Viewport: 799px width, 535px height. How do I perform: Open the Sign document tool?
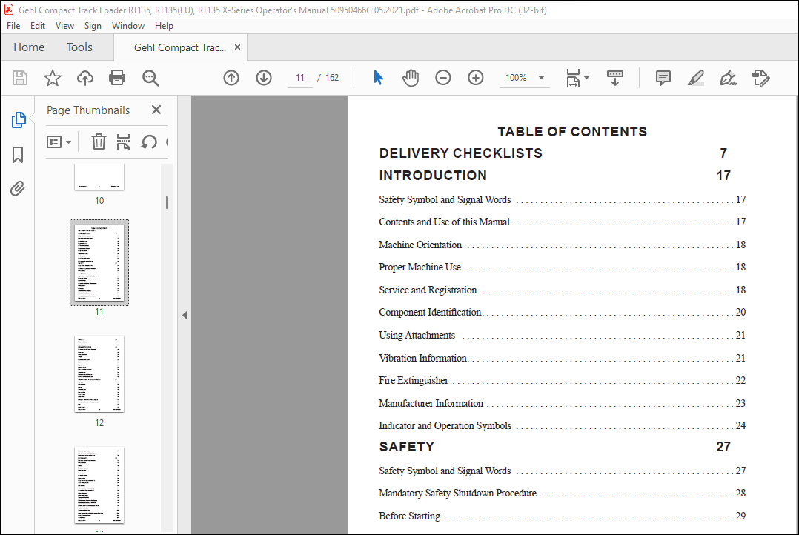[x=728, y=78]
